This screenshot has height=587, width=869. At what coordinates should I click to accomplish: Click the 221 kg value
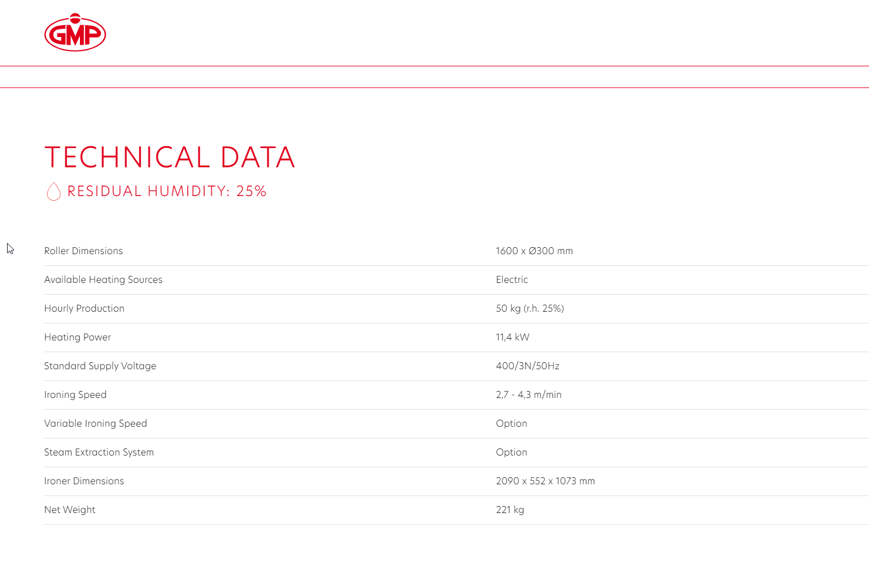tap(510, 510)
